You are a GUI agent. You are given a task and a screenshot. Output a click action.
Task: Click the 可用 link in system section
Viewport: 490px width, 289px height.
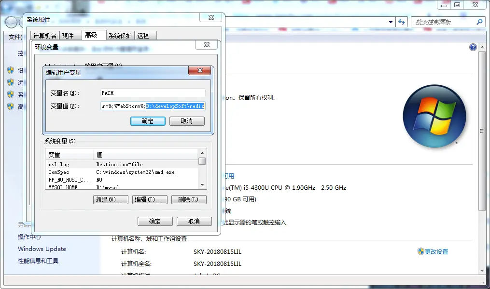point(229,176)
